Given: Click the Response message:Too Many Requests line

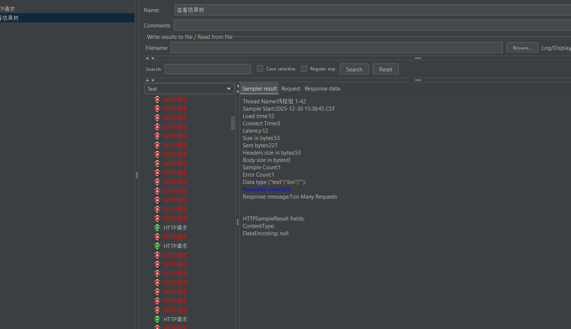Looking at the screenshot, I should tap(290, 197).
